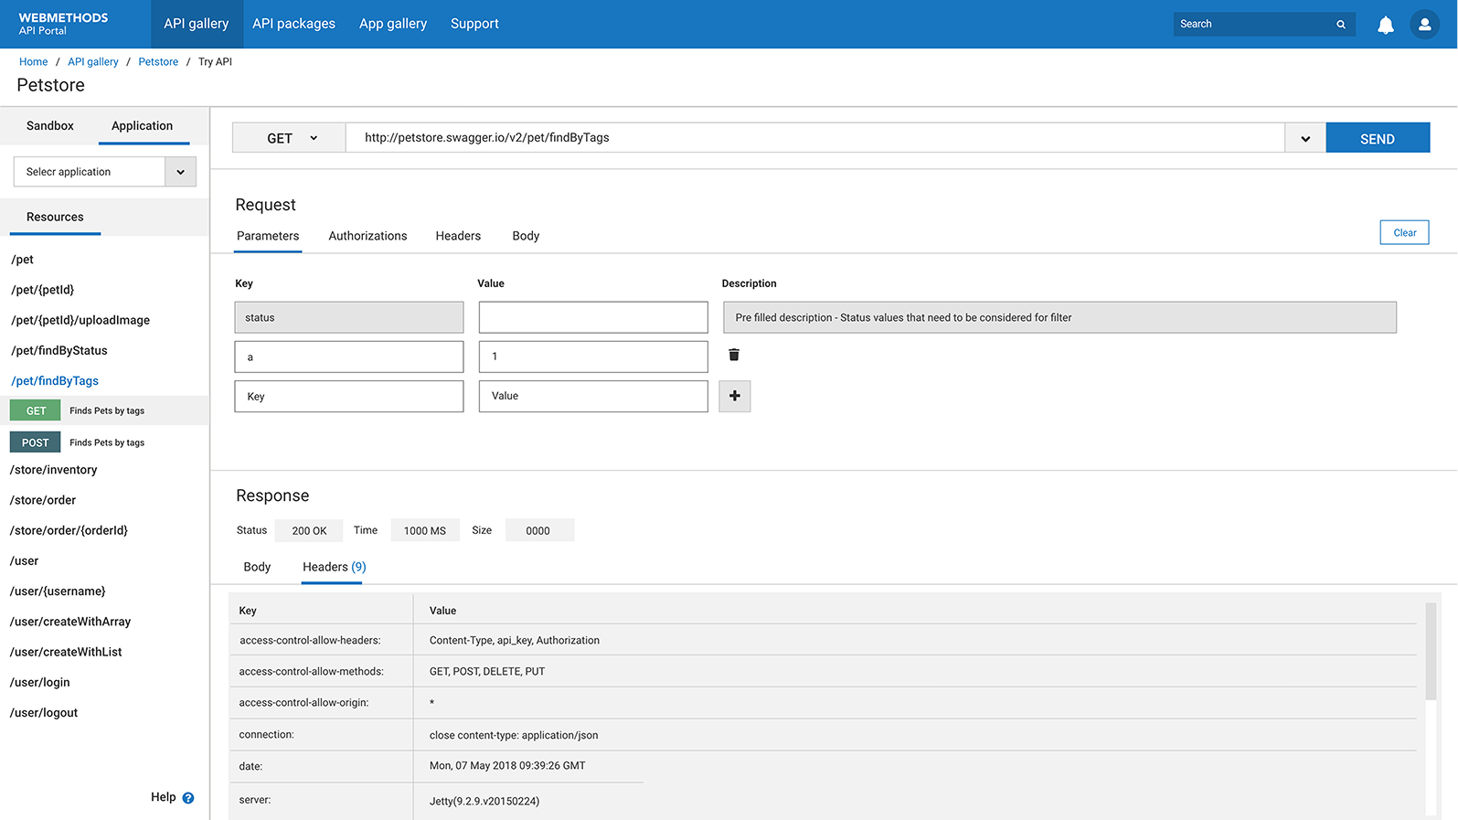1458x820 pixels.
Task: Click the 200 OK status value
Action: pyautogui.click(x=309, y=530)
